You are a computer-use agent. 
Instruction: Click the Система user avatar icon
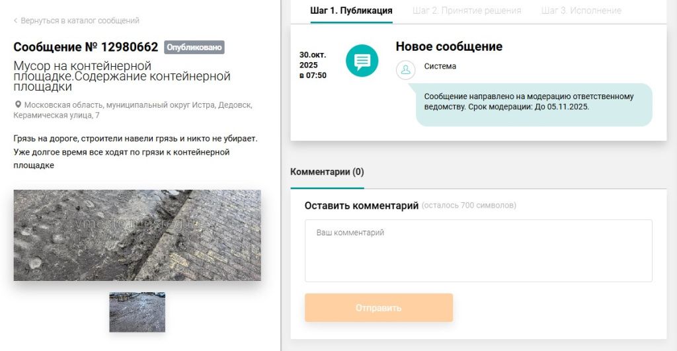[405, 69]
